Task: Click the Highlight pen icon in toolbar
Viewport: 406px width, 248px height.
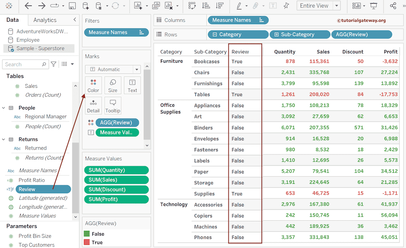Action: [x=239, y=6]
